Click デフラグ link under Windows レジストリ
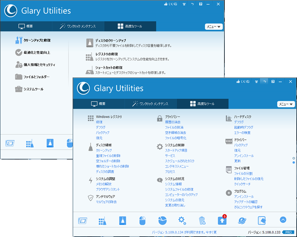297x237 pixels. coord(100,127)
